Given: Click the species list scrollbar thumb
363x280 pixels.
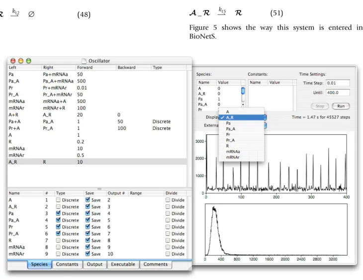Looking at the screenshot, I should pos(243,91).
